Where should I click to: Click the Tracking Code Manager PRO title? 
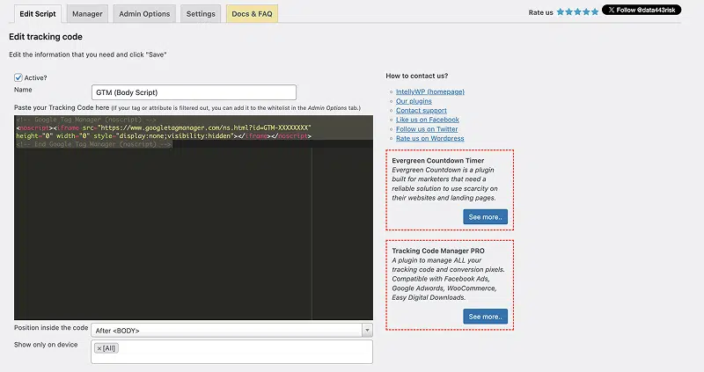click(x=438, y=251)
